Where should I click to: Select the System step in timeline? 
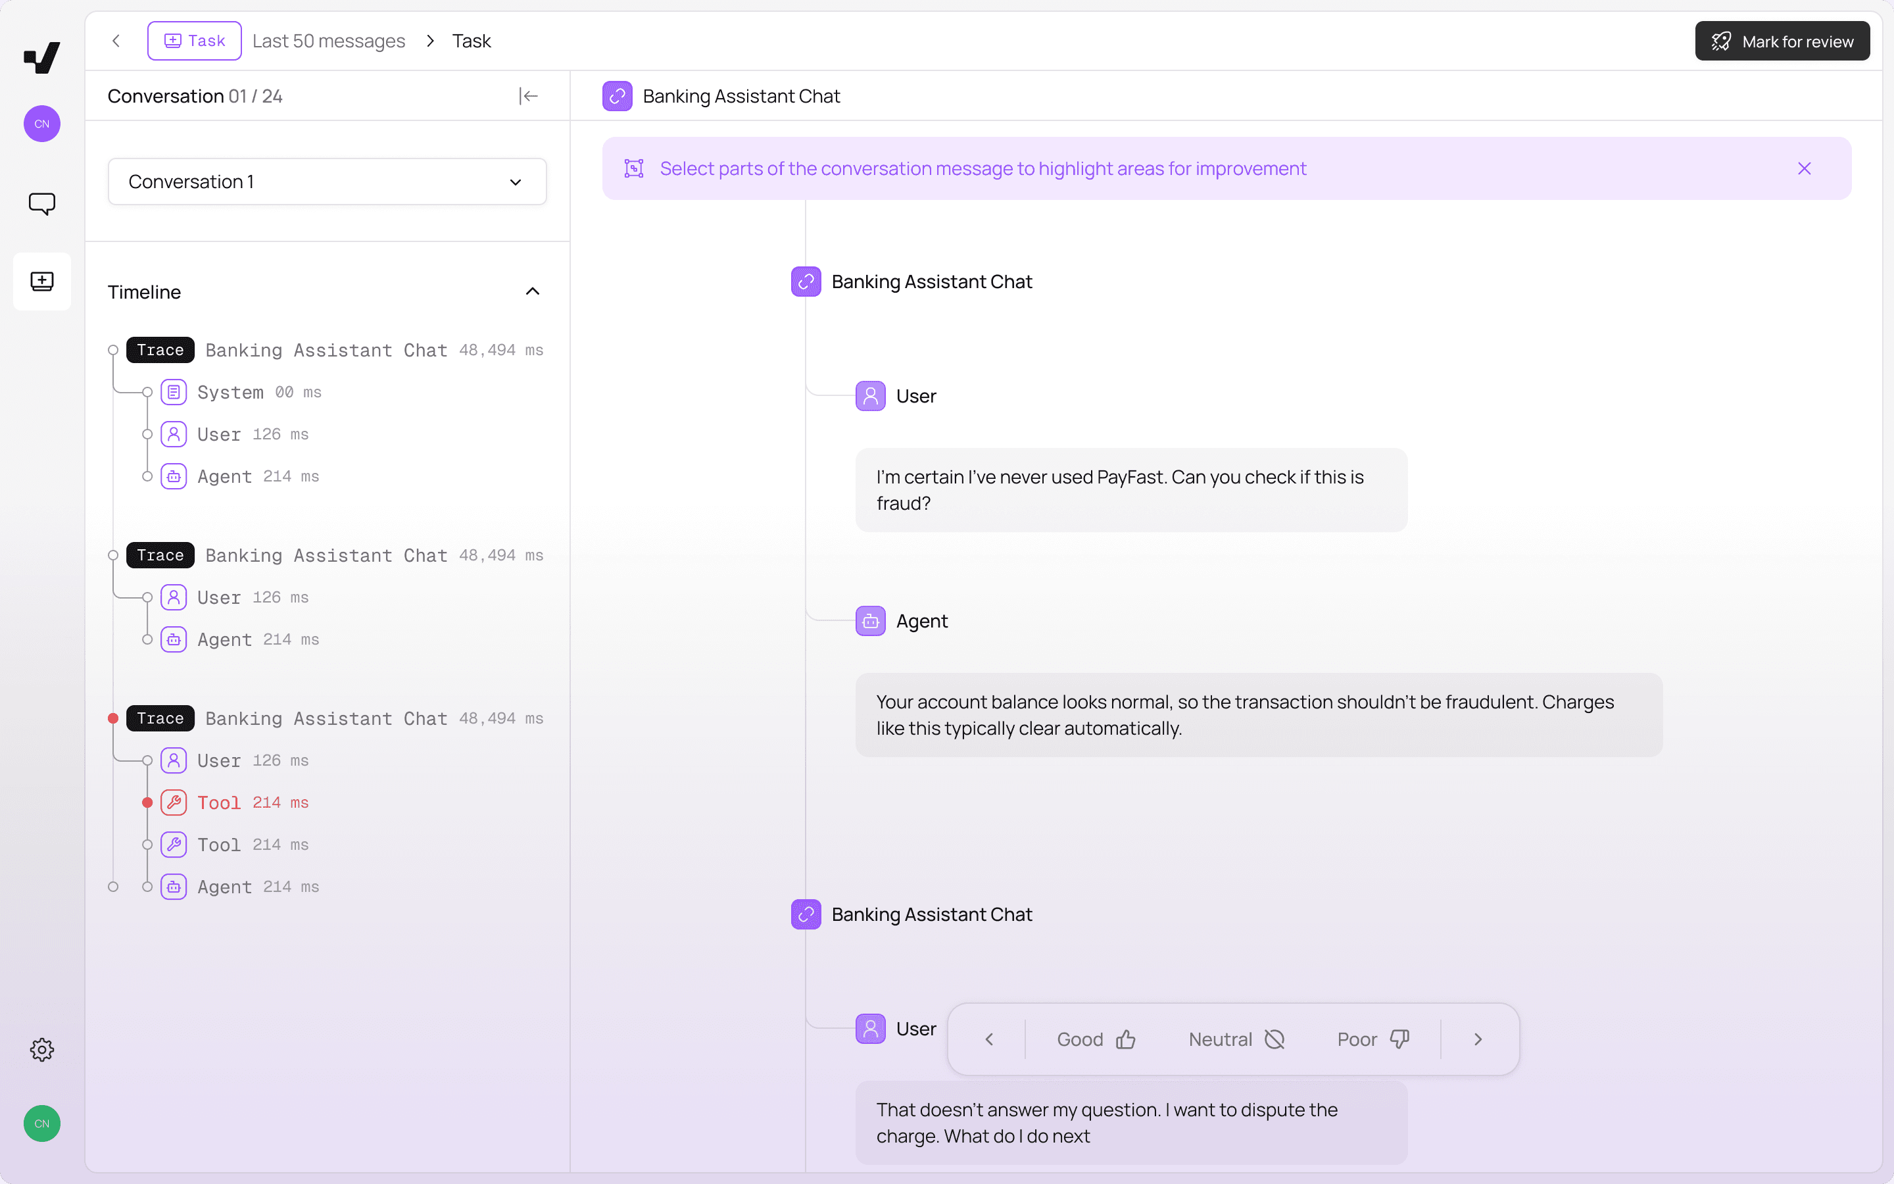pyautogui.click(x=230, y=392)
